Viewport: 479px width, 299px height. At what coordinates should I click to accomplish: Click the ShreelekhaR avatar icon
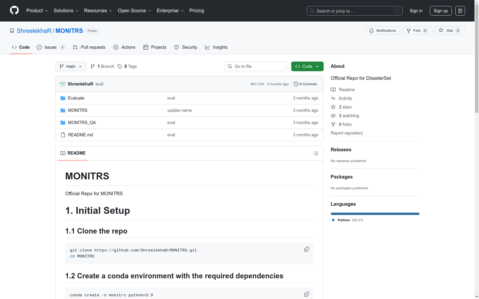(63, 84)
